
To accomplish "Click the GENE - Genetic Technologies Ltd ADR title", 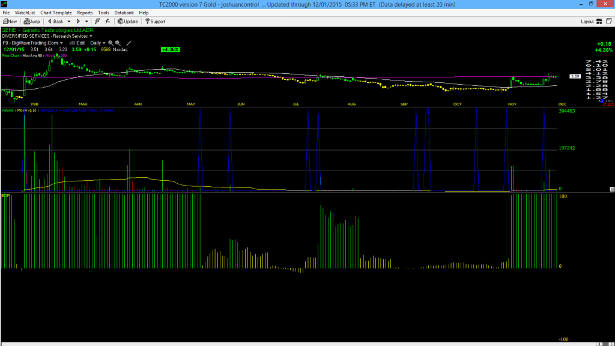I will pos(47,30).
